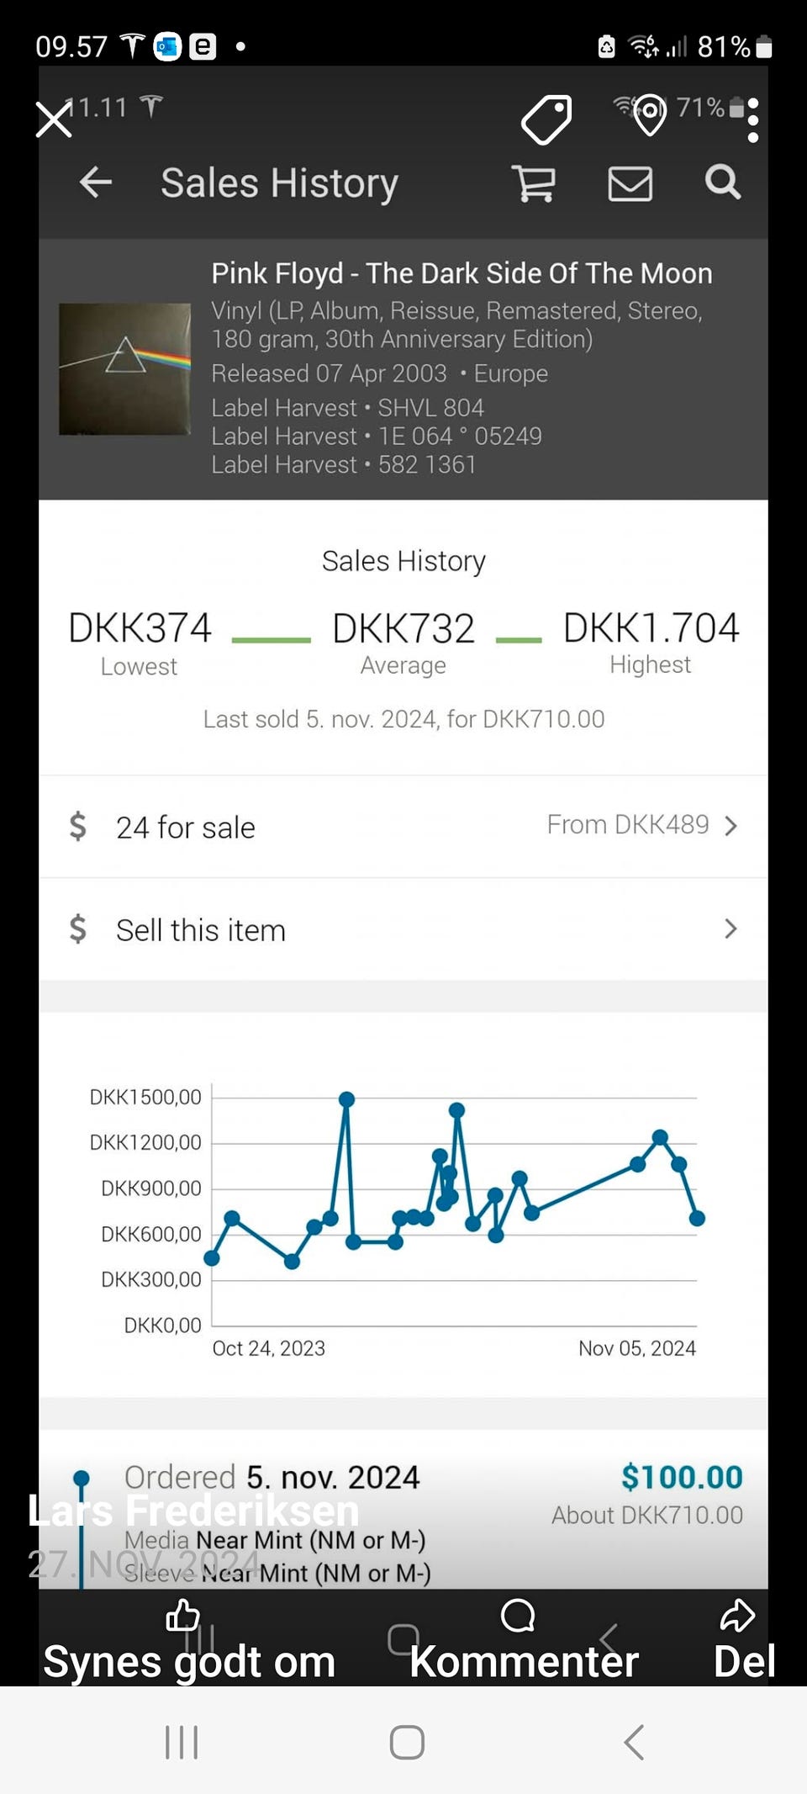Expand the 24 for sale listings
The image size is (807, 1794).
pos(186,828)
